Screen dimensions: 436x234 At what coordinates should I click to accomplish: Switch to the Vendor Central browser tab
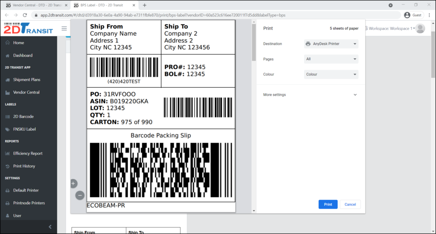[37, 5]
